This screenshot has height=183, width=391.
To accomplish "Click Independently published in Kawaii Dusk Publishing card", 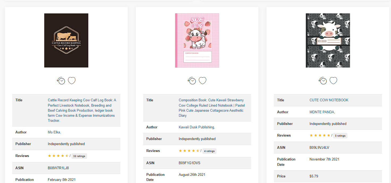I will (x=197, y=139).
